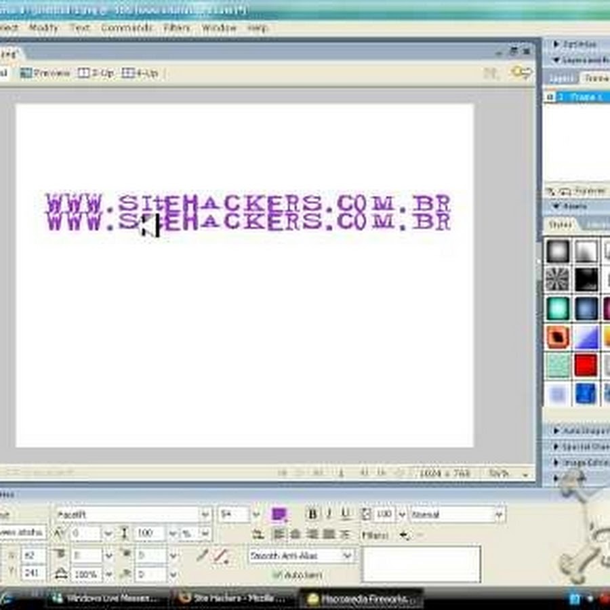Apply the black gradient style thumbnail
The height and width of the screenshot is (610, 610).
point(586,279)
